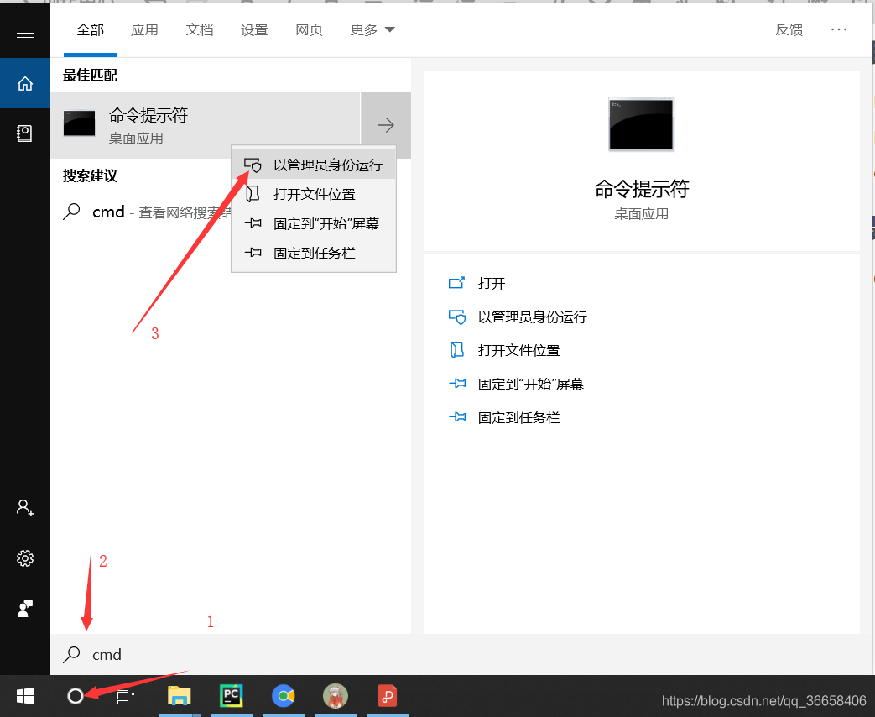Switch to the 文档 tab
Image resolution: width=875 pixels, height=717 pixels.
199,29
